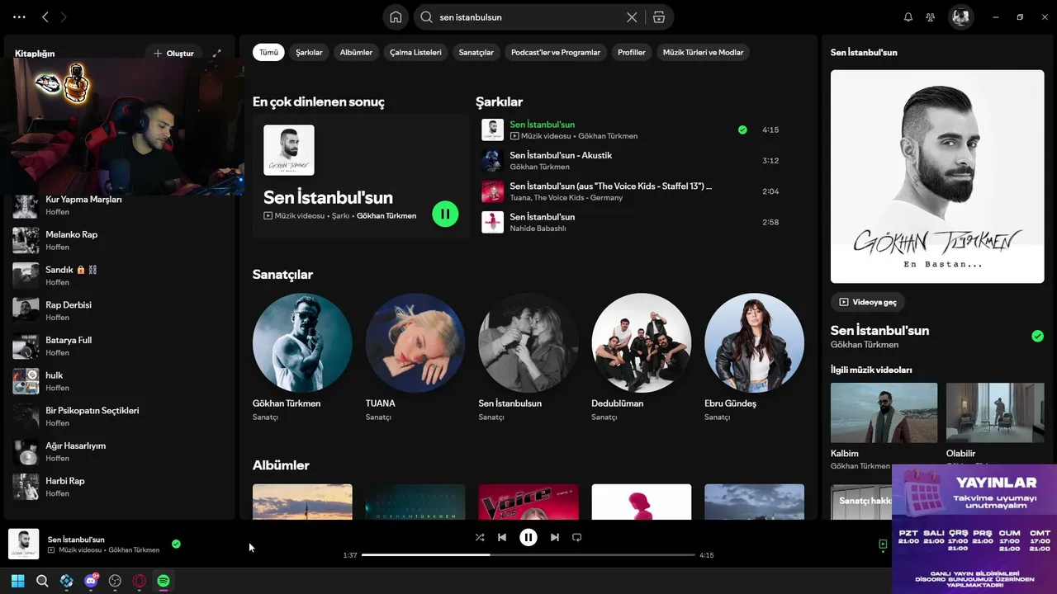Screen dimensions: 1057x594
Task: Open Opera GX from the taskbar
Action: pyautogui.click(x=140, y=581)
